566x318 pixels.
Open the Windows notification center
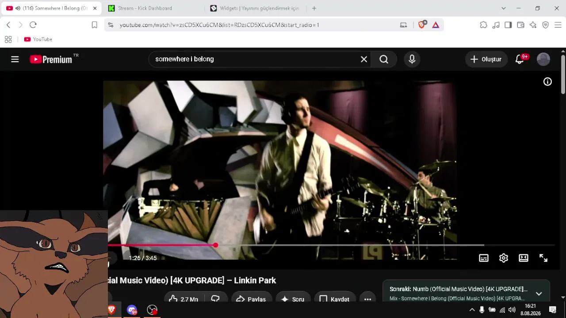(x=552, y=310)
